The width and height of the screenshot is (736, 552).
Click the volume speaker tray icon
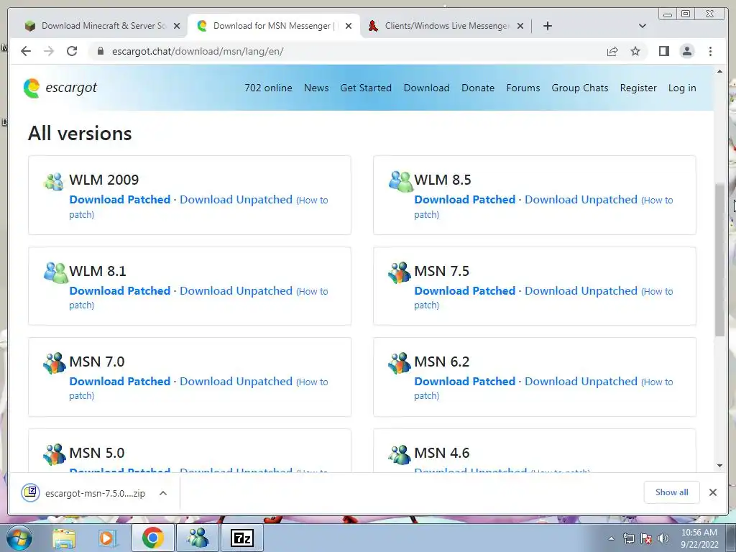coord(663,538)
